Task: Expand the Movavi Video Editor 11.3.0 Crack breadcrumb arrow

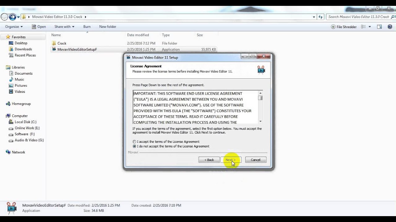Action: [x=85, y=17]
